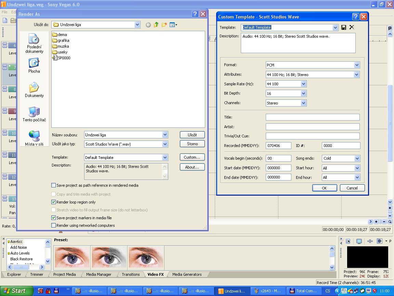Open Poslední dokumenty in places bar

coord(34,43)
